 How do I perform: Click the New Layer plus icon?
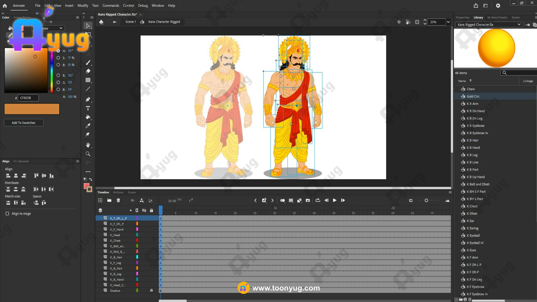pos(100,200)
